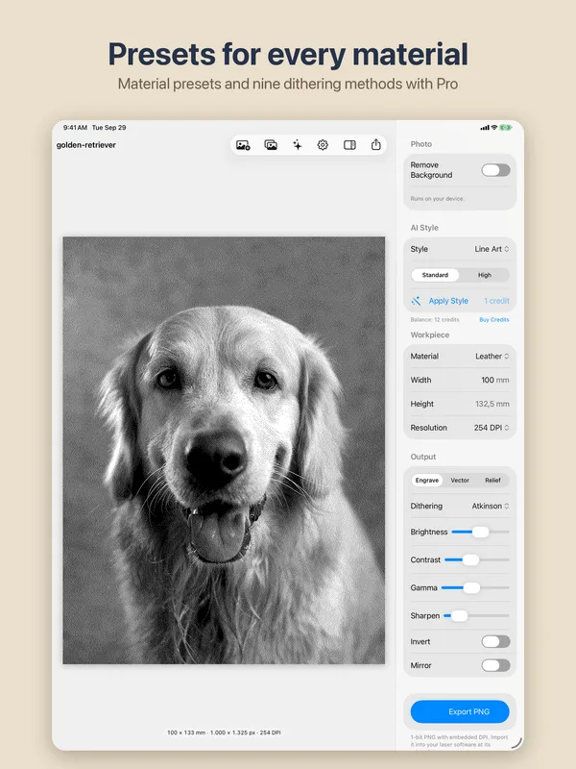
Task: Switch to the Engrave output tab
Action: (x=427, y=480)
